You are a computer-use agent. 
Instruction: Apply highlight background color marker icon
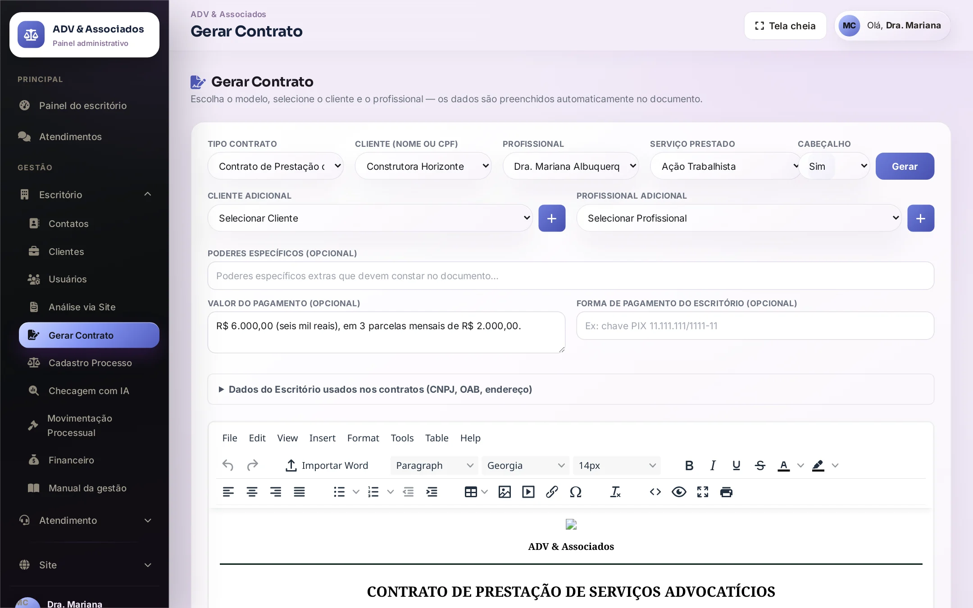[x=818, y=465]
